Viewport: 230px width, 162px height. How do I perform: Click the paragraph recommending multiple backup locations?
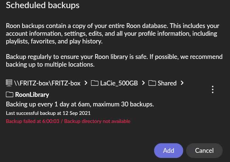coord(114,61)
